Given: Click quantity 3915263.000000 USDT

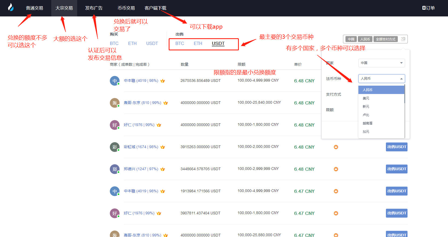Looking at the screenshot, I should coord(201,147).
